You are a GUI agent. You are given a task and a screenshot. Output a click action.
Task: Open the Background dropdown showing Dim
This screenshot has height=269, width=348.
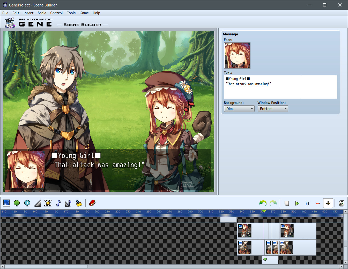click(x=239, y=108)
